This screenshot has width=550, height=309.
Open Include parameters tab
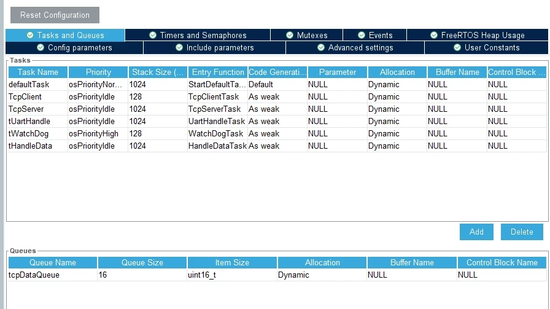click(x=215, y=47)
